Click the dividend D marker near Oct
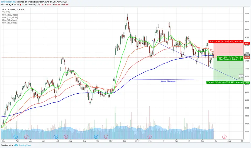This screenshot has height=148, width=251. 96,137
